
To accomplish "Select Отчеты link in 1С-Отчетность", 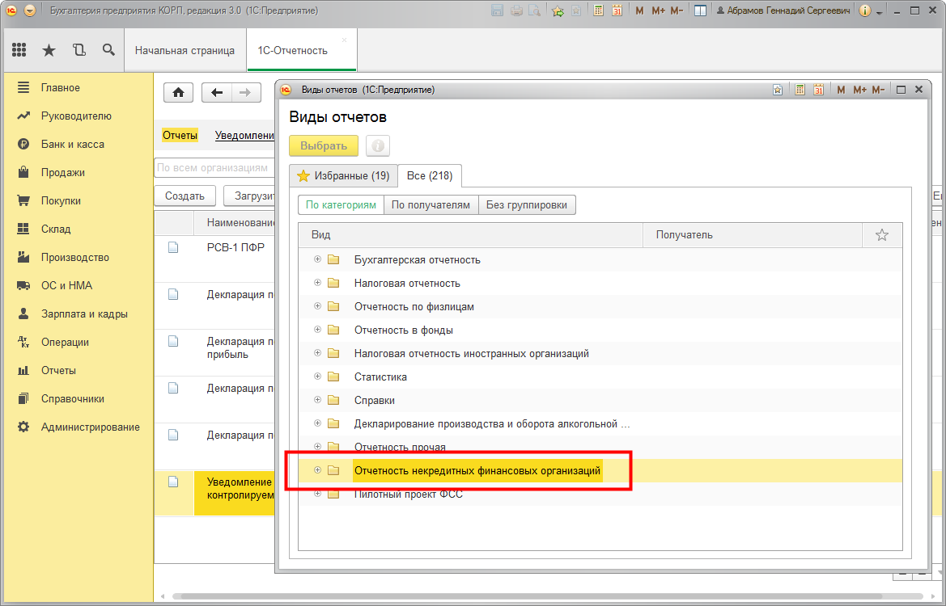I will point(180,136).
